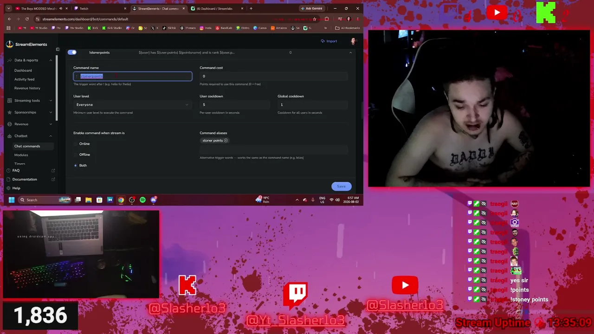Click the Command name input field
Screen dimensions: 594x334
(x=133, y=76)
